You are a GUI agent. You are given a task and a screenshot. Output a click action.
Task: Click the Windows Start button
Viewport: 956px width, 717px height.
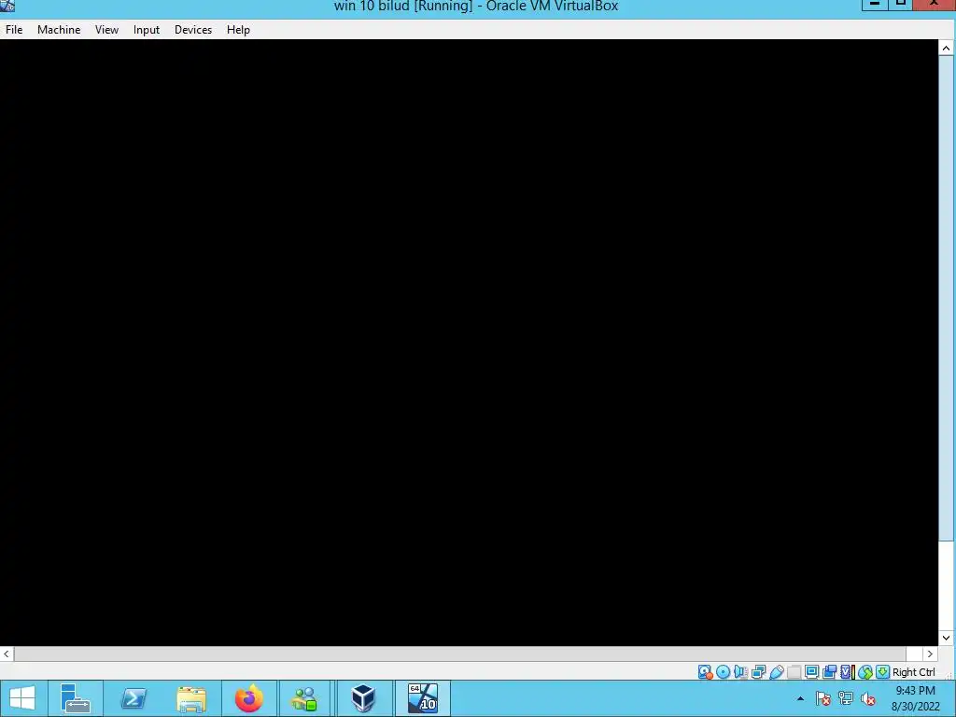pos(22,698)
